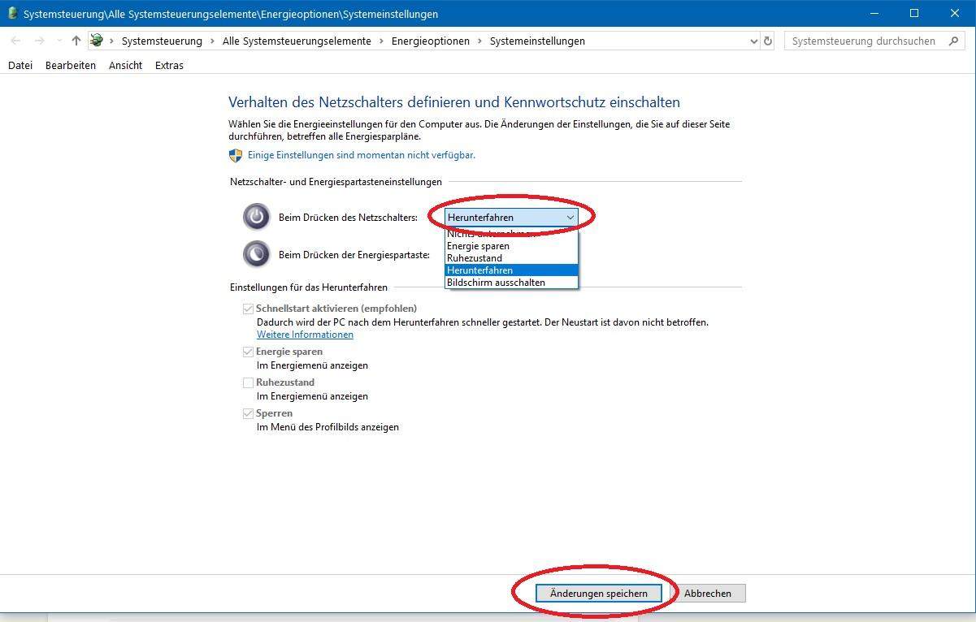Expand chevron after Alle Systemsteuerungselemente breadcrumb
The width and height of the screenshot is (976, 622).
381,41
